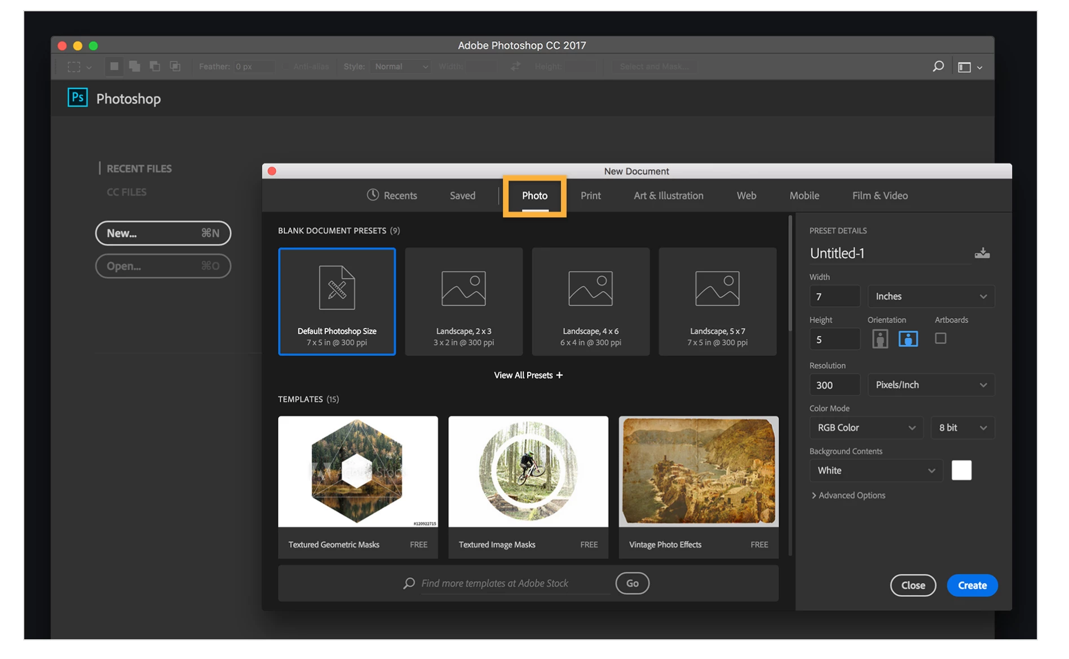Select the Add to selection icon
Viewport: 1069px width, 659px height.
point(134,67)
